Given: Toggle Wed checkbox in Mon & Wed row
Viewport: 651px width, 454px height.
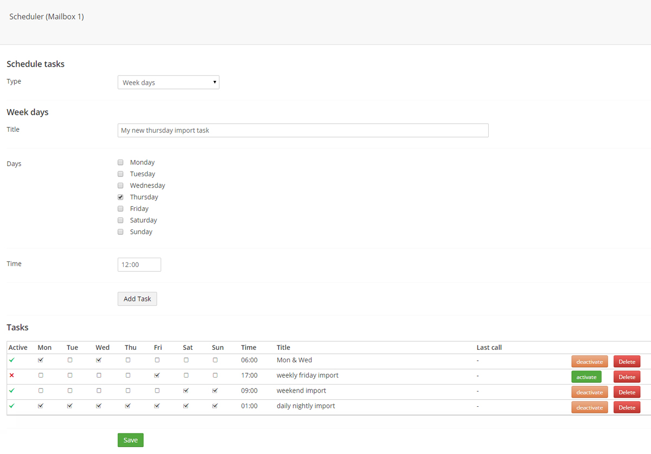Looking at the screenshot, I should [99, 360].
